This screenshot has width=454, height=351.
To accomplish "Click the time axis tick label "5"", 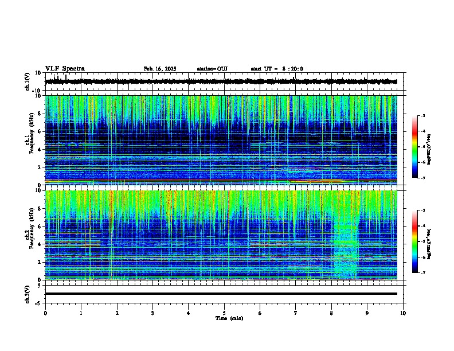I will click(224, 313).
